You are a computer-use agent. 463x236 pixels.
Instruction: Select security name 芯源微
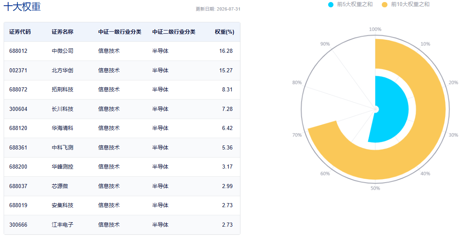(x=60, y=186)
